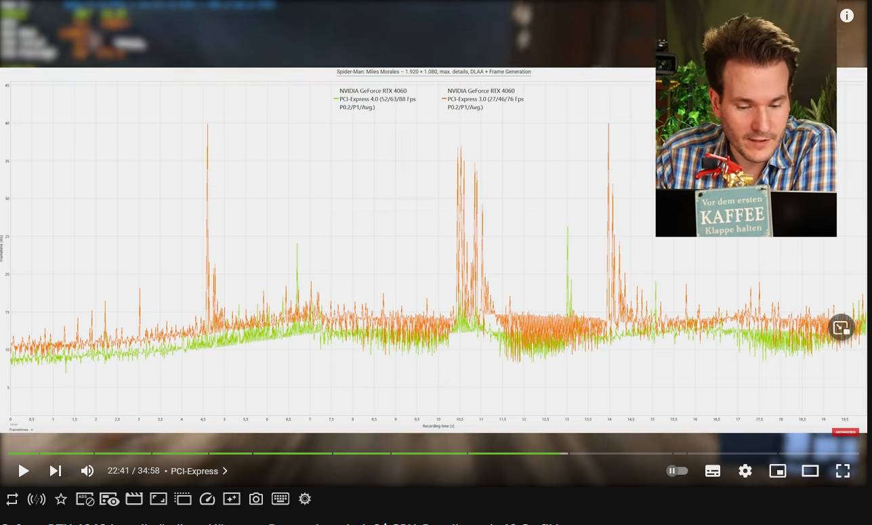
Task: Click the 22:41 / 34:58 time display
Action: tap(133, 471)
